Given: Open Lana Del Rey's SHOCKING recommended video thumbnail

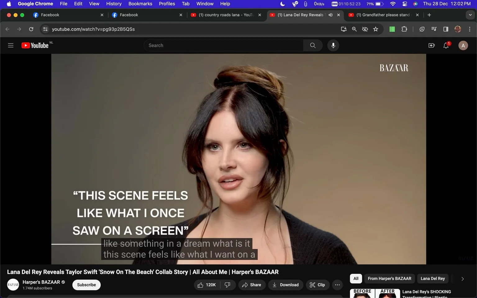Looking at the screenshot, I should click(375, 293).
